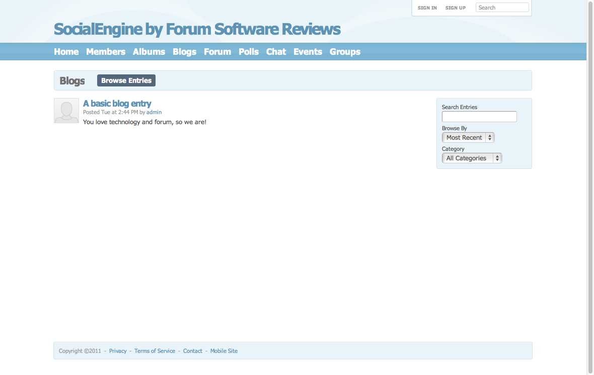Click the "Copyright ©2011" footer text
Viewport: 594px width, 375px height.
click(80, 351)
